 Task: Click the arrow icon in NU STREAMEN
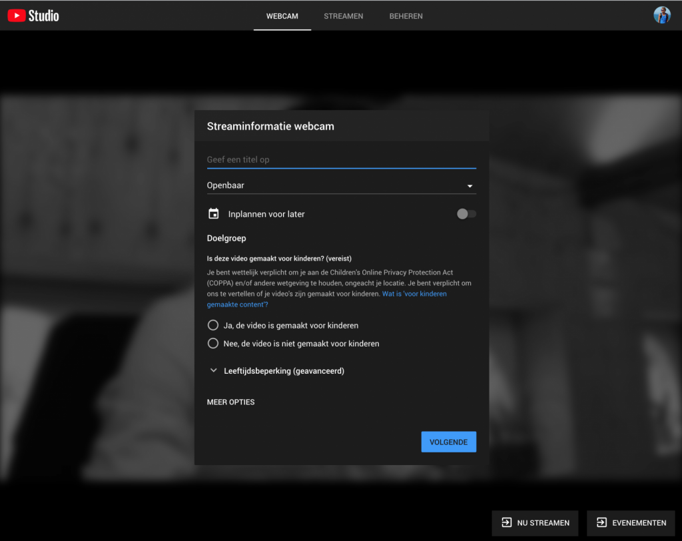pos(506,522)
